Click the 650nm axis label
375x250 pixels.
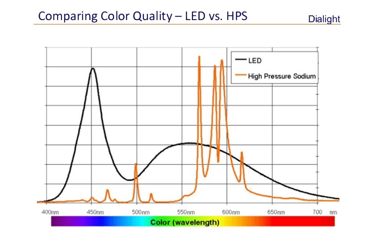[x=276, y=212]
